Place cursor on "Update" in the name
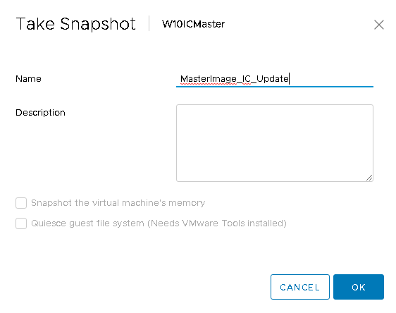The height and width of the screenshot is (313, 396). 272,79
